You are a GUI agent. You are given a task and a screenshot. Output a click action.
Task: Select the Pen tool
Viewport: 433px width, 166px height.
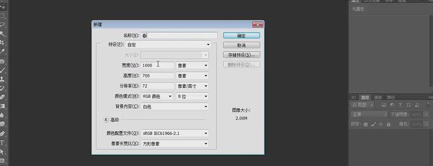click(2, 133)
